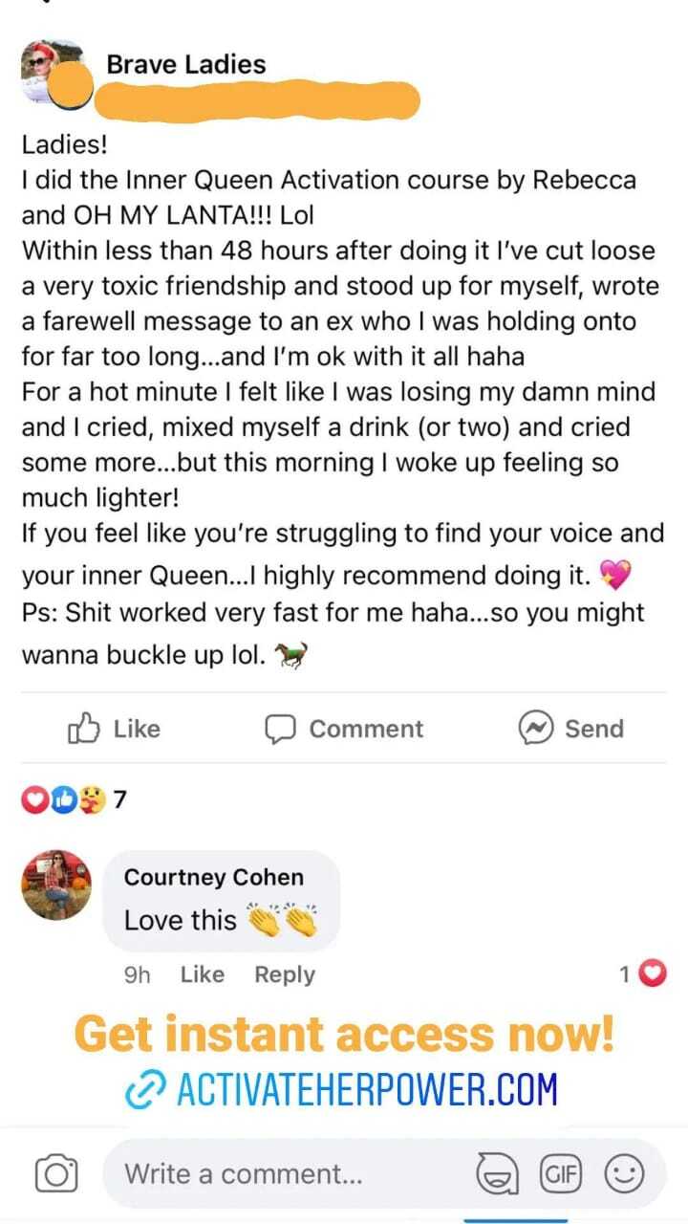688x1224 pixels.
Task: Open the Brave Ladies group name
Action: point(186,64)
